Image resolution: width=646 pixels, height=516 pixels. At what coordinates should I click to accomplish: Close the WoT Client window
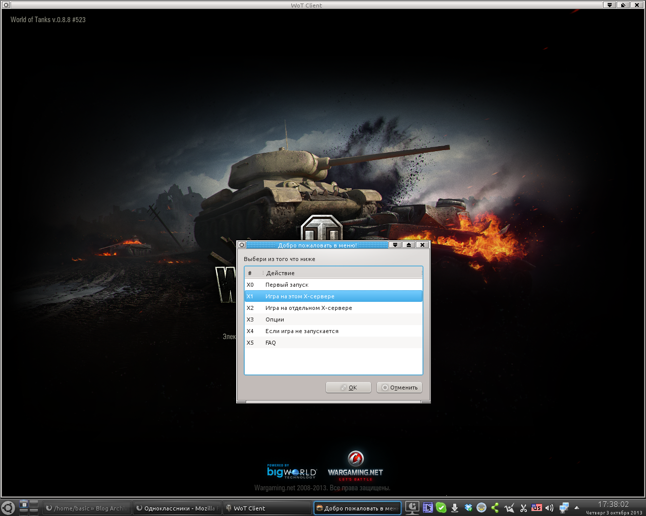tap(637, 5)
